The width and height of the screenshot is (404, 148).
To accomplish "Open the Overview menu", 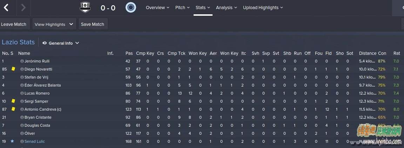I will [x=157, y=8].
